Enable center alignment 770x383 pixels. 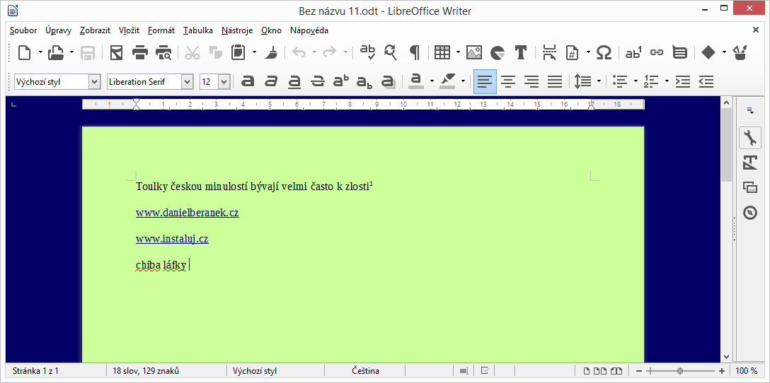508,81
